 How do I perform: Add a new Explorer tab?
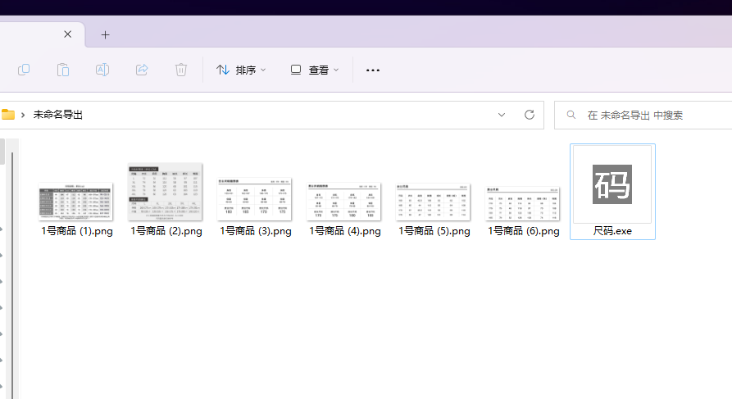tap(105, 34)
